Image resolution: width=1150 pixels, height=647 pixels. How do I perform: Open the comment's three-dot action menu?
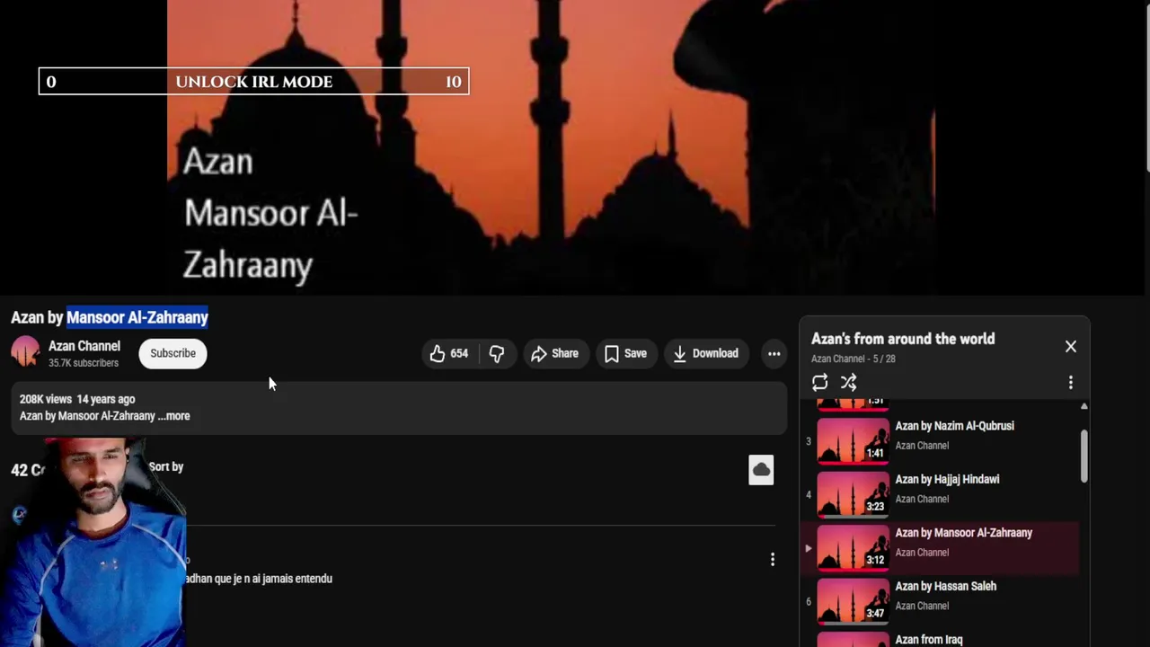[773, 560]
